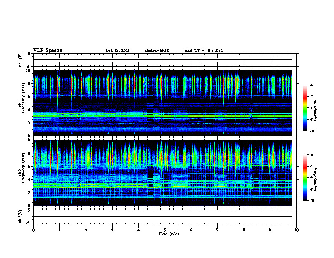Click time axis tick label "1"
Viewport: 334px width, 258px height.
(59, 230)
